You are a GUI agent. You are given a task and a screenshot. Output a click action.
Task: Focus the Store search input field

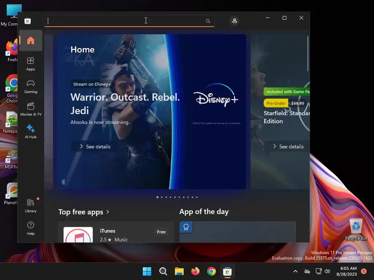[129, 21]
